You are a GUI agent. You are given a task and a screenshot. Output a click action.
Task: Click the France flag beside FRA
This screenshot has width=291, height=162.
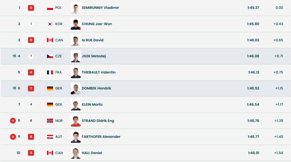pos(50,72)
